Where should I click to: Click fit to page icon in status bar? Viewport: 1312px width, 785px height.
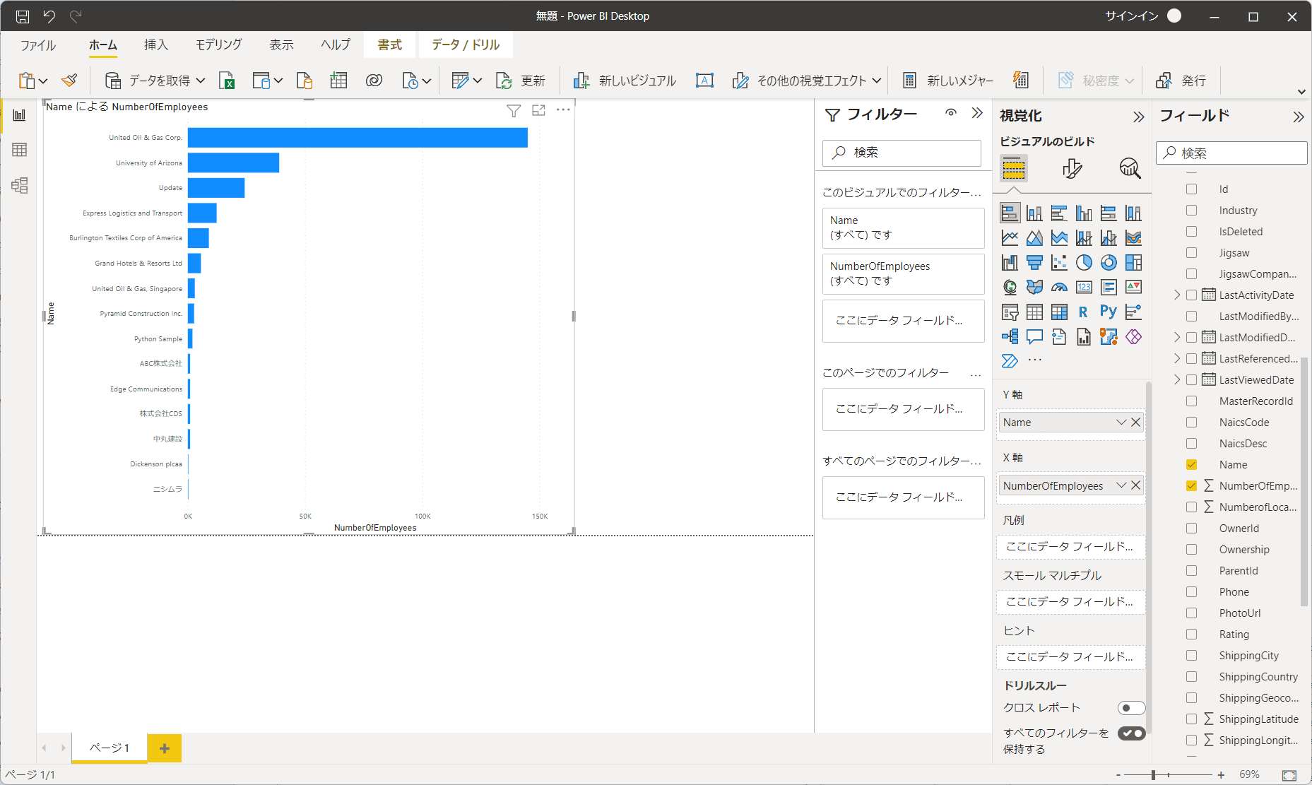[1289, 775]
